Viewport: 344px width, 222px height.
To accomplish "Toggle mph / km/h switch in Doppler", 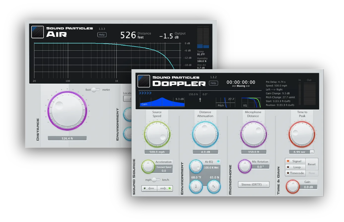I will [x=157, y=180].
